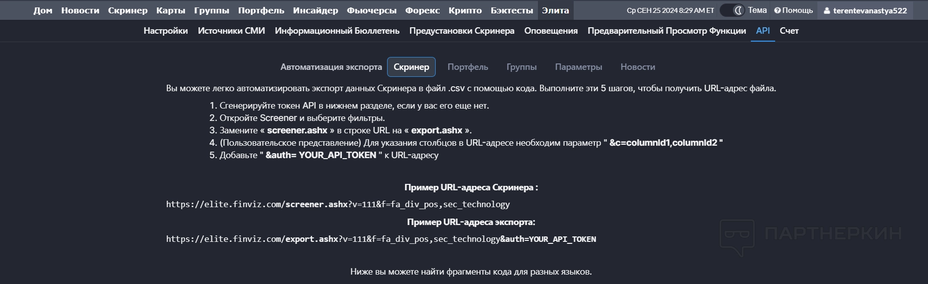The height and width of the screenshot is (284, 928).
Task: Open the Новости export tab
Action: tap(638, 67)
